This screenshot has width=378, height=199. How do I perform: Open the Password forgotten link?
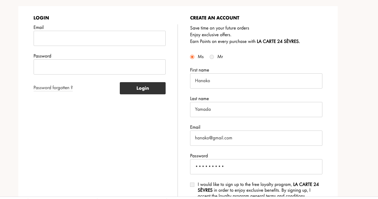coord(53,88)
